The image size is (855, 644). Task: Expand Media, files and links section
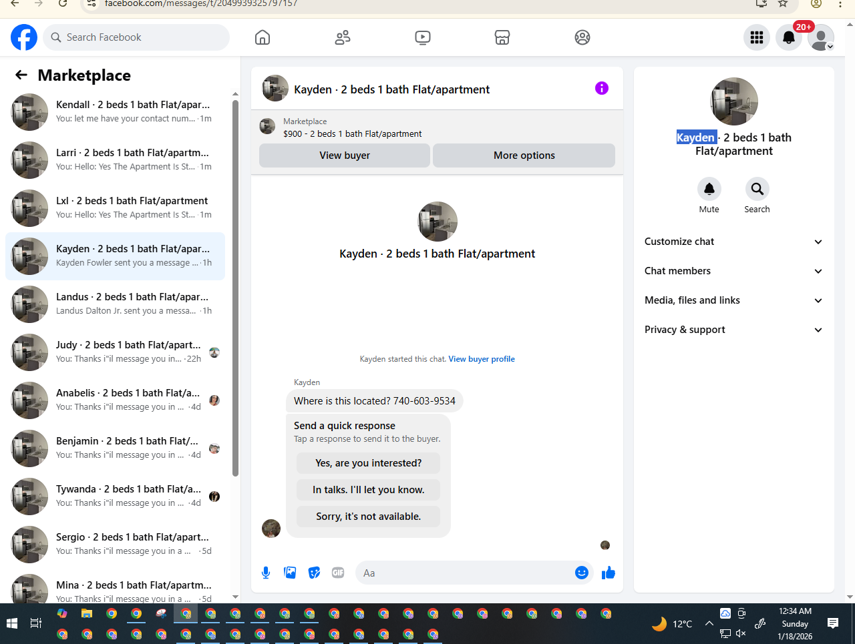734,300
